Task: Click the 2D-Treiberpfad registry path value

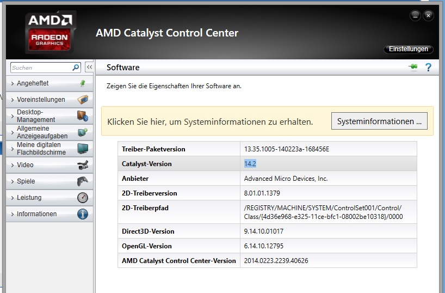Action: click(323, 212)
